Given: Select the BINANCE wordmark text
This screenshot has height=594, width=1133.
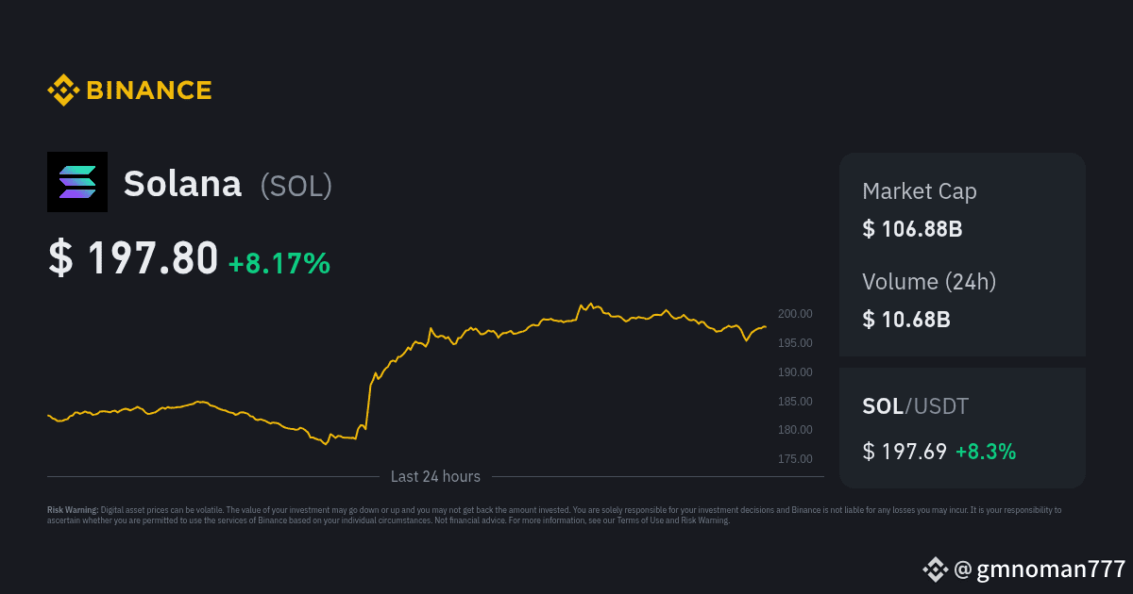Looking at the screenshot, I should click(x=149, y=91).
